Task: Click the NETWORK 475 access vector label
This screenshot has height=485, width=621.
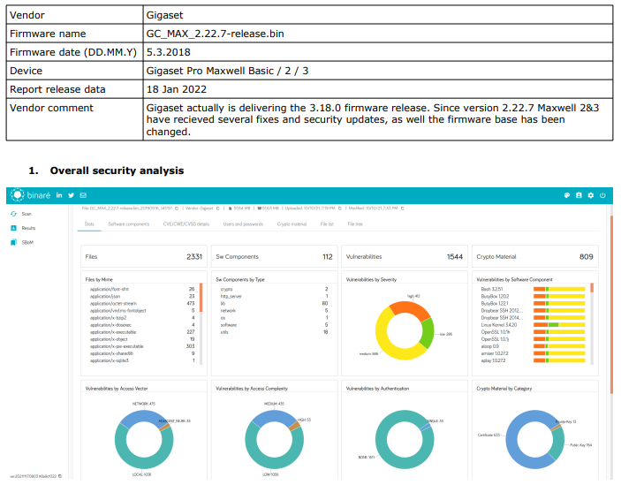Action: point(144,404)
